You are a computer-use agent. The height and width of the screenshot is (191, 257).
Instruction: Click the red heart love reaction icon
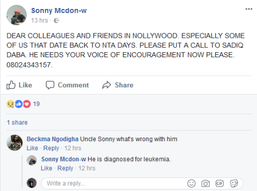click(x=27, y=104)
